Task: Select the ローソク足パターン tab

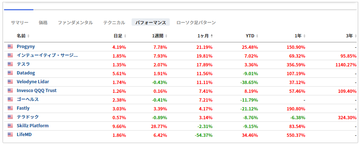Action: click(x=196, y=22)
